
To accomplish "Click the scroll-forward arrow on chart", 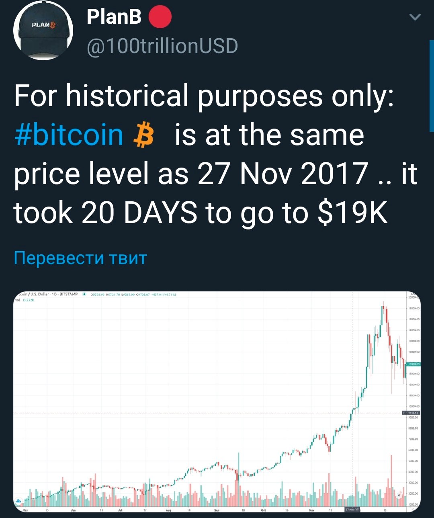I will (399, 495).
